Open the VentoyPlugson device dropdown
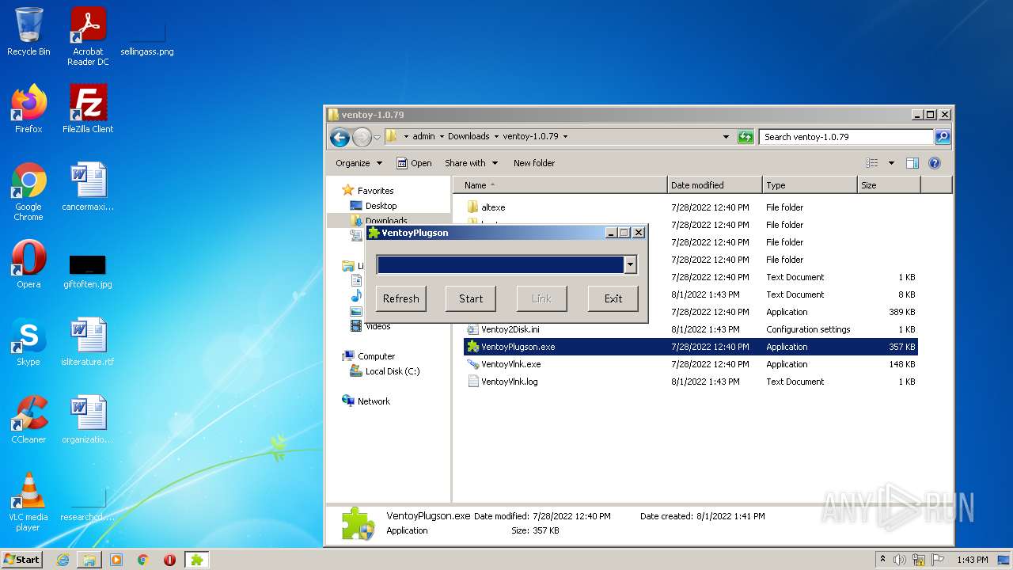The height and width of the screenshot is (570, 1013). pyautogui.click(x=630, y=264)
